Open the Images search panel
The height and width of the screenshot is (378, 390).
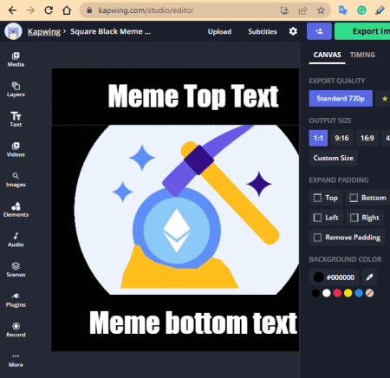coord(16,179)
